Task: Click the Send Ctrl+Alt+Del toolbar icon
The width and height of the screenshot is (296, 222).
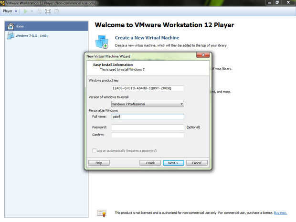Action: [x=40, y=11]
